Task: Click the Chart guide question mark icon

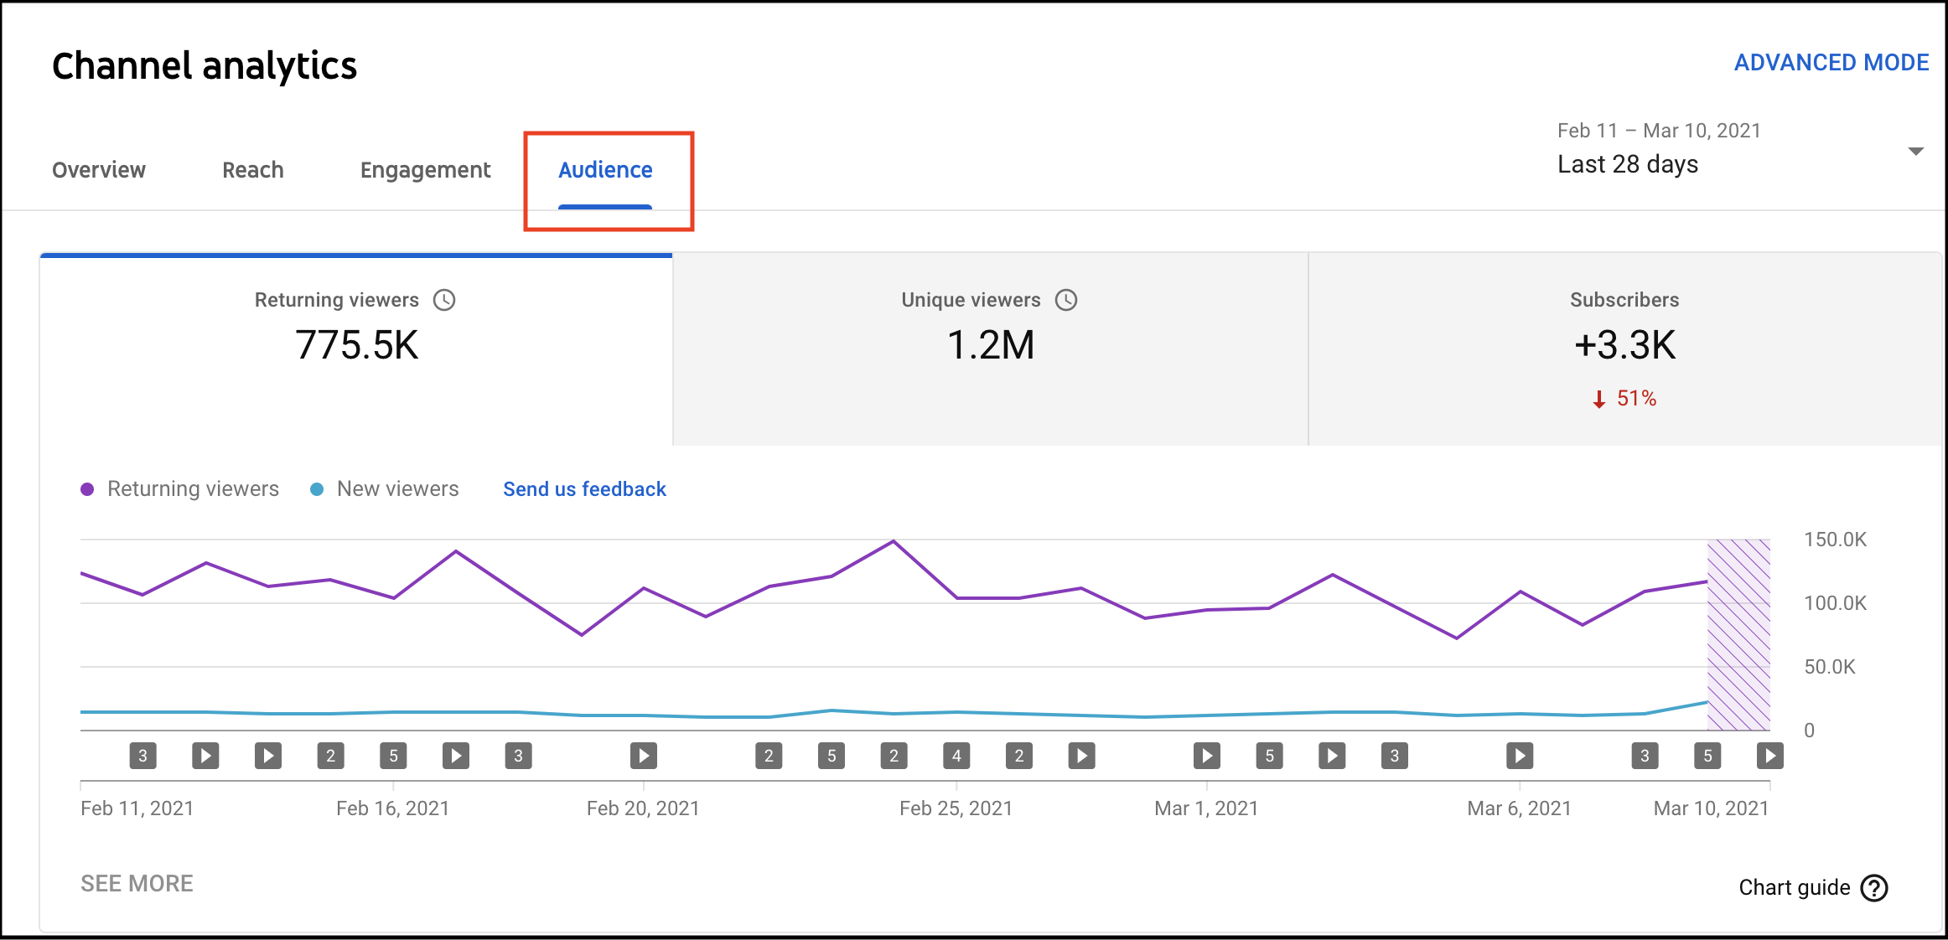Action: 1874,888
